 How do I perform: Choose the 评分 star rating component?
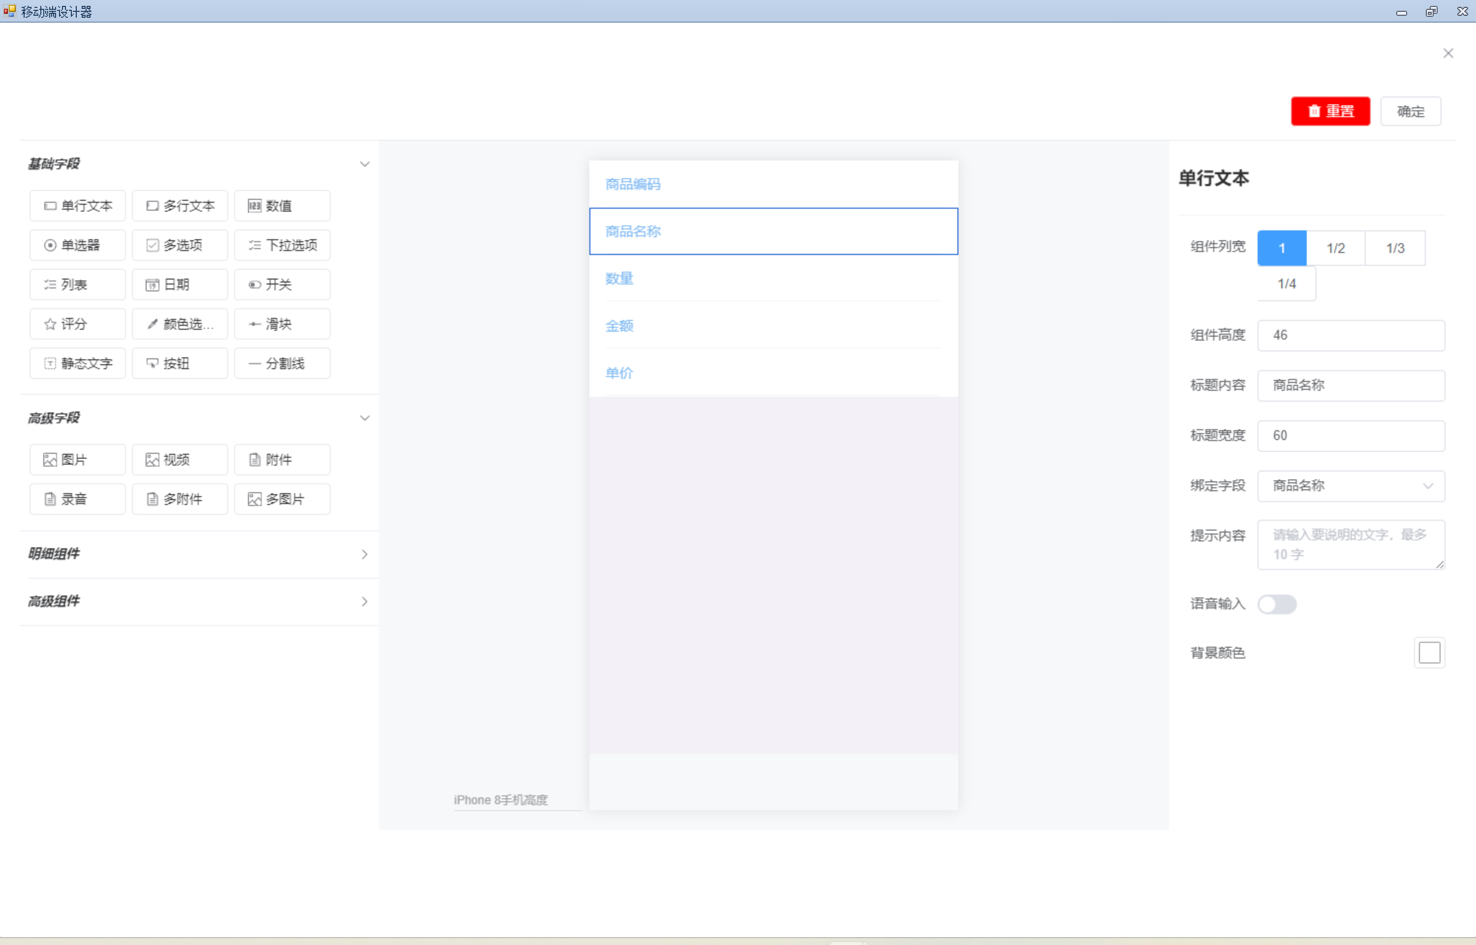point(77,324)
